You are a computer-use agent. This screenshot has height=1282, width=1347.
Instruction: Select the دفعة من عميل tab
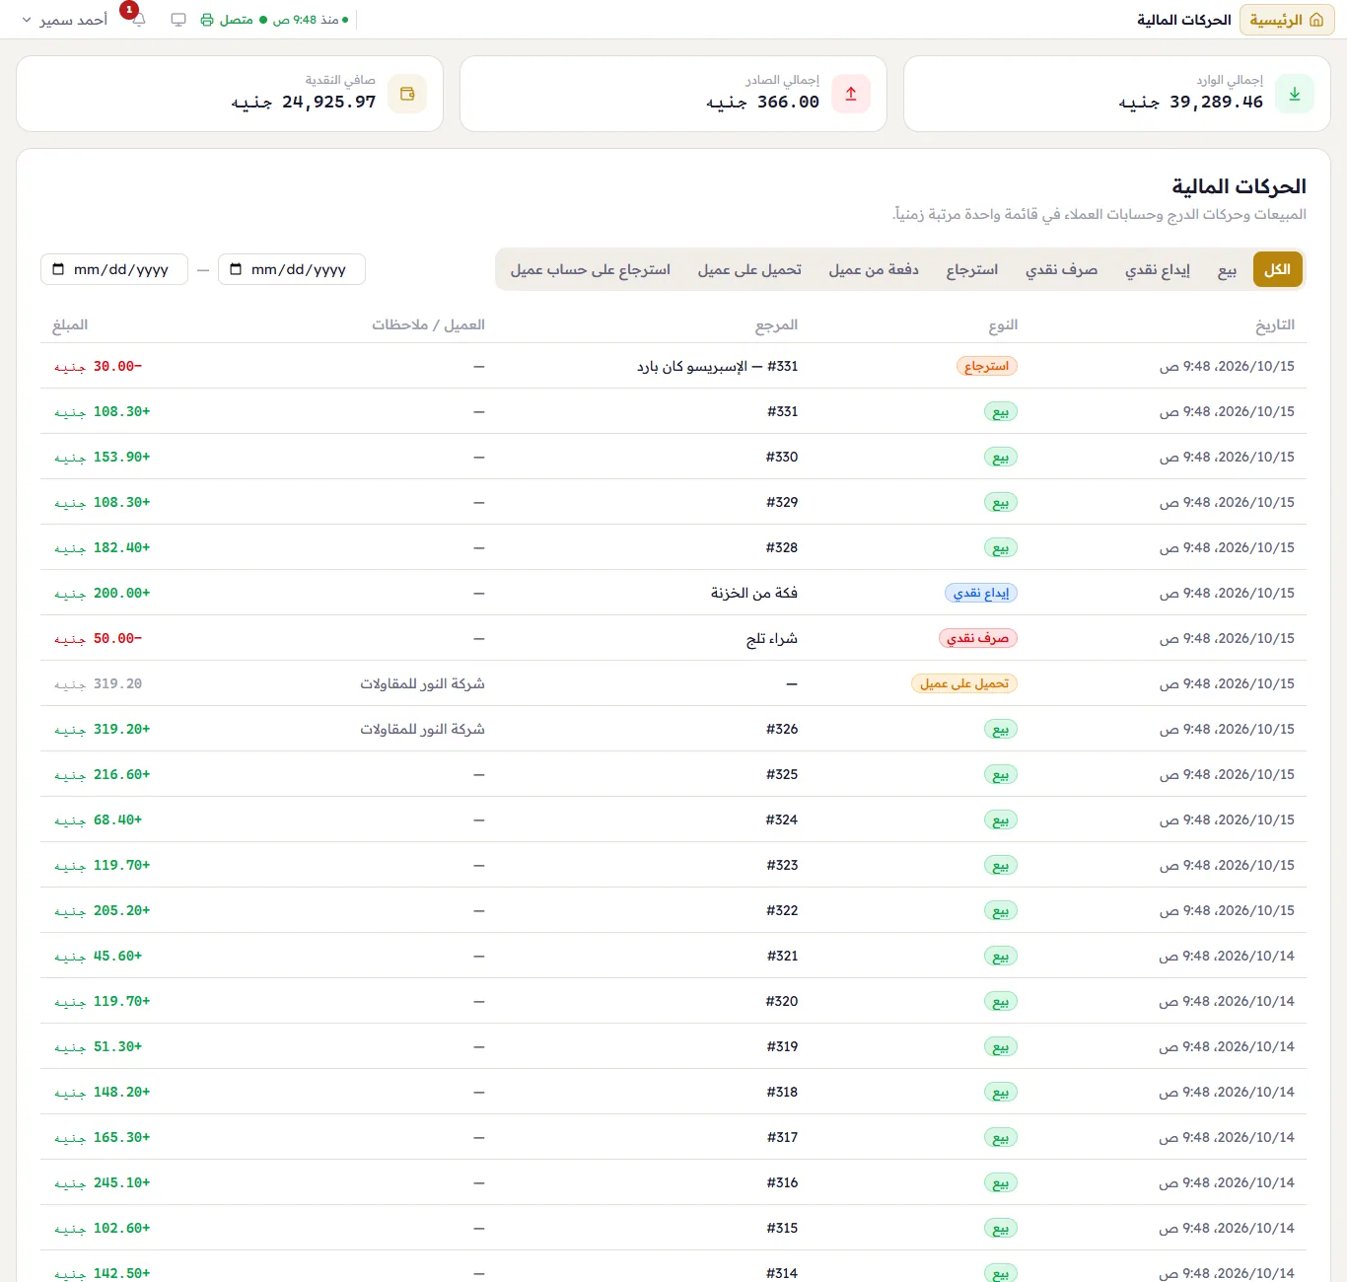click(874, 269)
